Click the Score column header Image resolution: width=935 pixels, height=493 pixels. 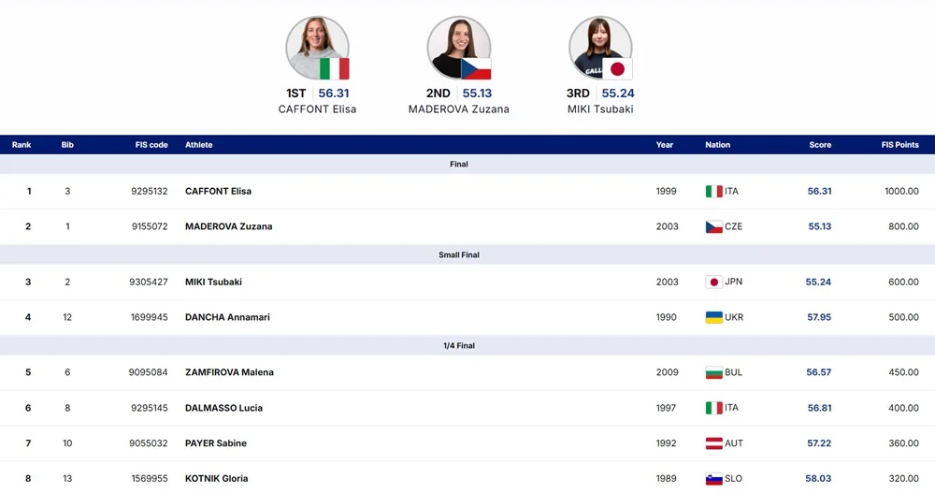820,145
